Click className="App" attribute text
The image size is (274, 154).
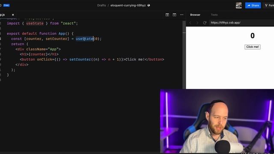tap(42, 49)
